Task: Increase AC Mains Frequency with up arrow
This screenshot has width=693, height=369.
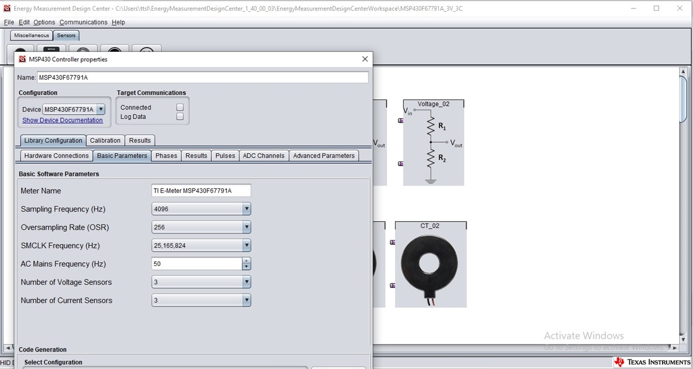Action: click(246, 261)
